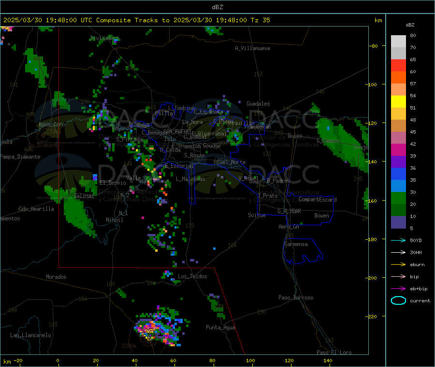Click the 'Bowen' map label

click(x=321, y=216)
